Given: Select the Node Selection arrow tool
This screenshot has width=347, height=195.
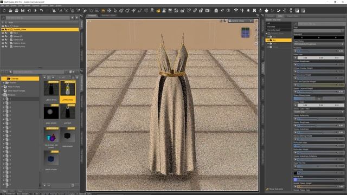Looking at the screenshot, I should pos(115,10).
